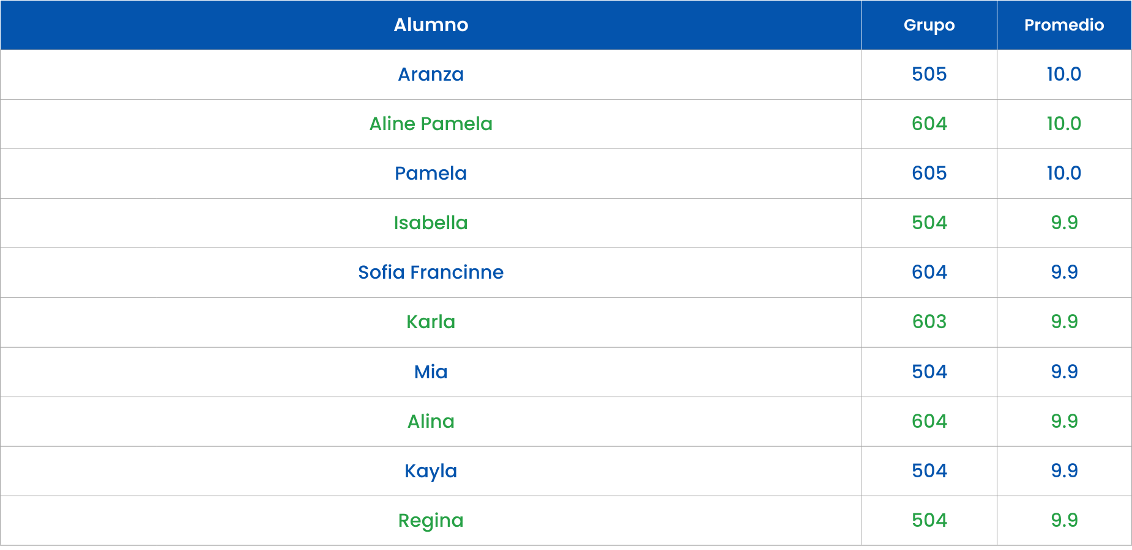This screenshot has height=550, width=1132.
Task: Select the name Regina
Action: coord(431,521)
